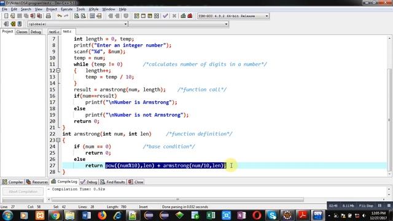This screenshot has width=393, height=221.
Task: Open the Tools menu
Action: tap(80, 9)
